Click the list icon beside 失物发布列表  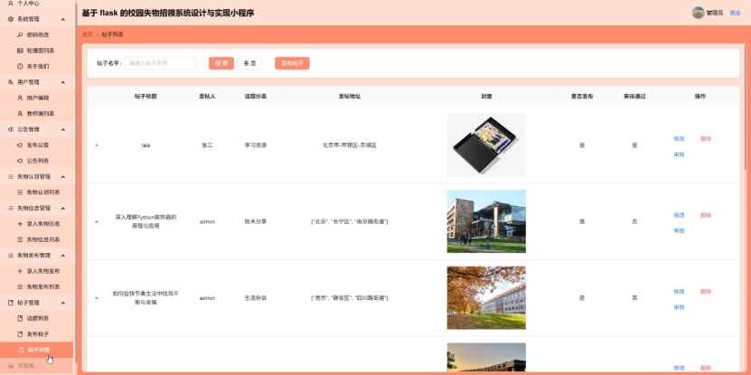click(20, 286)
